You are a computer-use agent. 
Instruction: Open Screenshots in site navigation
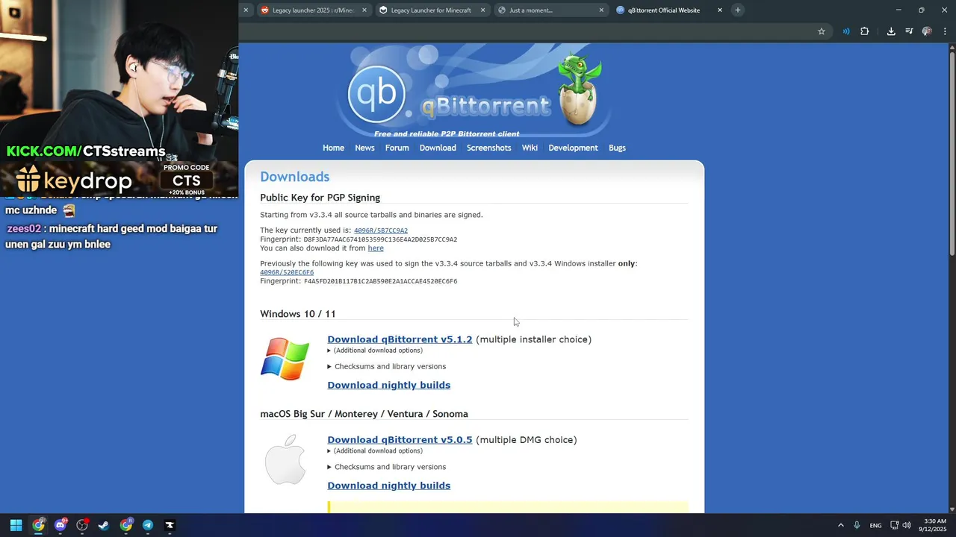[488, 148]
